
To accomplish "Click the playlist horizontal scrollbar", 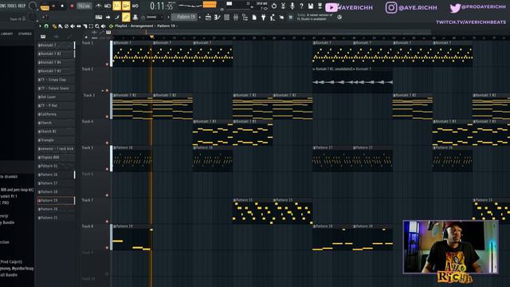I will point(272,32).
